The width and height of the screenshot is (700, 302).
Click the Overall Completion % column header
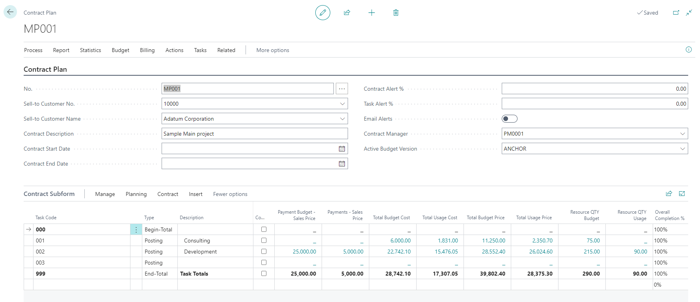(670, 215)
